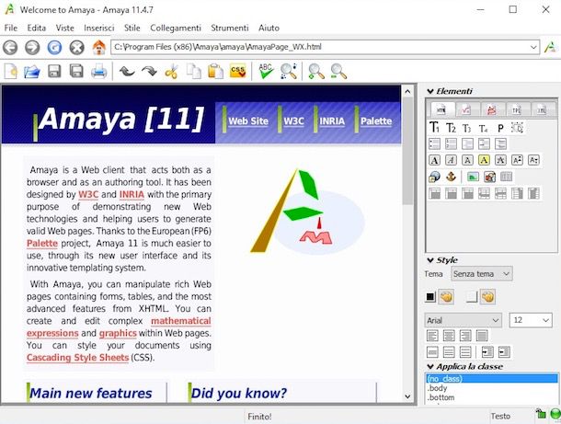Screen dimensions: 561x424
Task: Click the black text color swatch
Action: click(430, 297)
